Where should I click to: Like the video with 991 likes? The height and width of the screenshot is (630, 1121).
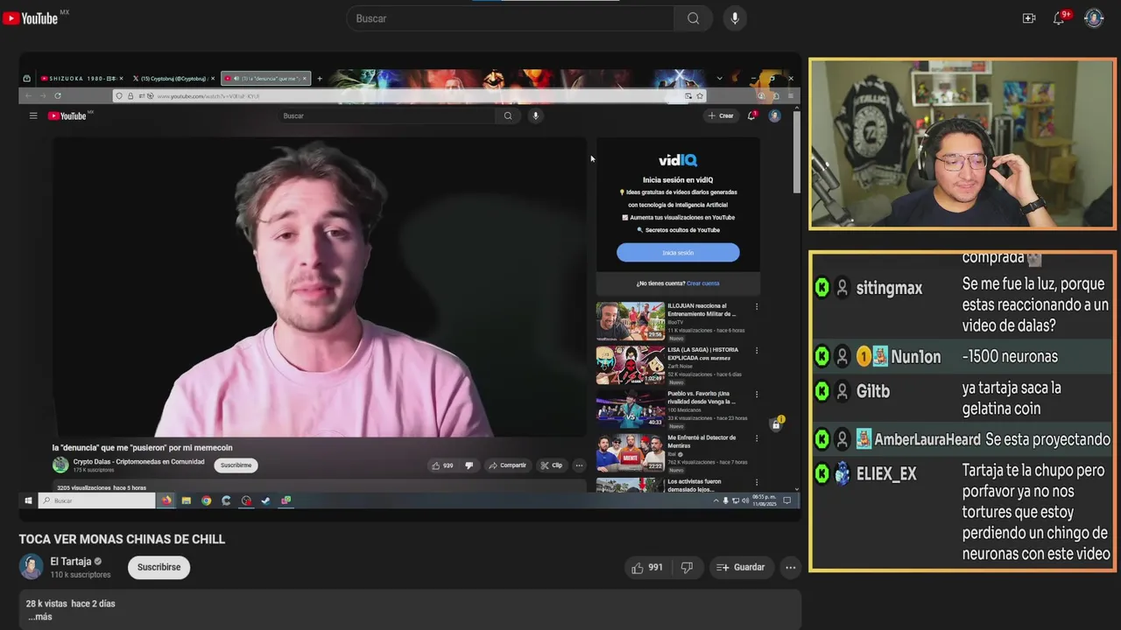click(x=646, y=568)
